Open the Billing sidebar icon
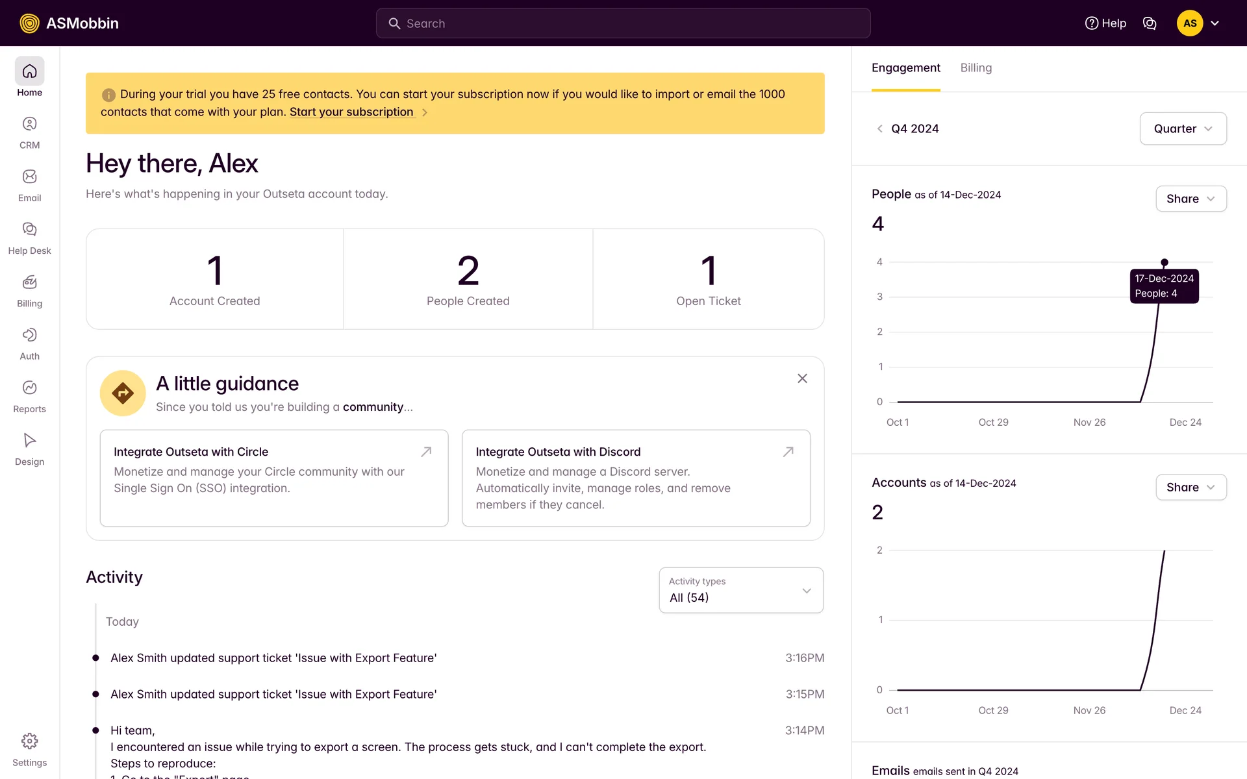 29,283
